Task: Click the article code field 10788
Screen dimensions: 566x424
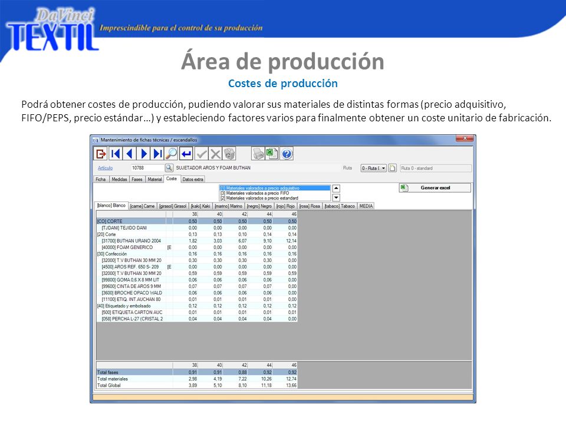Action: click(147, 168)
